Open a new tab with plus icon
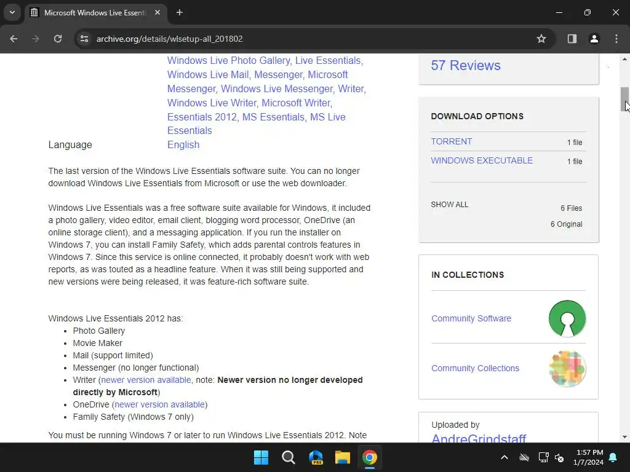 [x=180, y=13]
